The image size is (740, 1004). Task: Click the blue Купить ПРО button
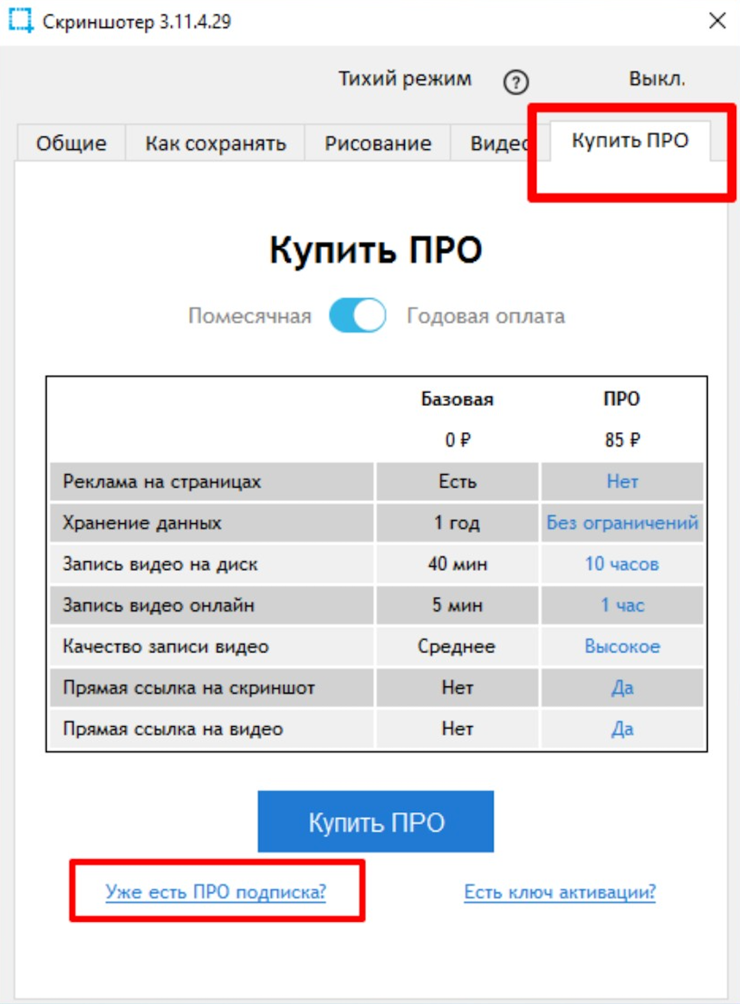[375, 822]
